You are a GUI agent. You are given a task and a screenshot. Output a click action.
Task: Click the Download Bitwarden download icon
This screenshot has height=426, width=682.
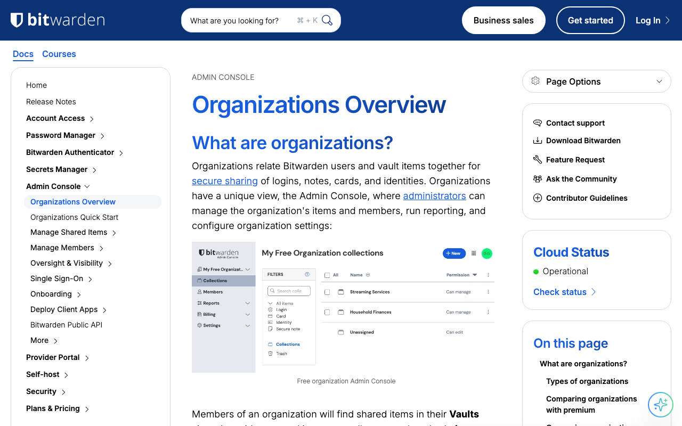click(x=538, y=141)
